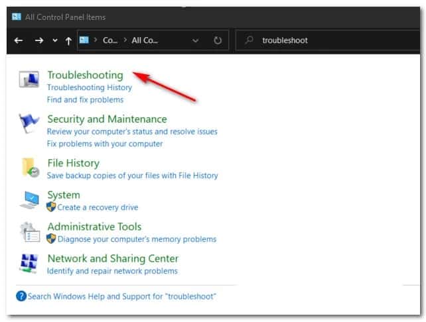Open the Troubleshooting heading link
This screenshot has width=426, height=322.
[86, 75]
